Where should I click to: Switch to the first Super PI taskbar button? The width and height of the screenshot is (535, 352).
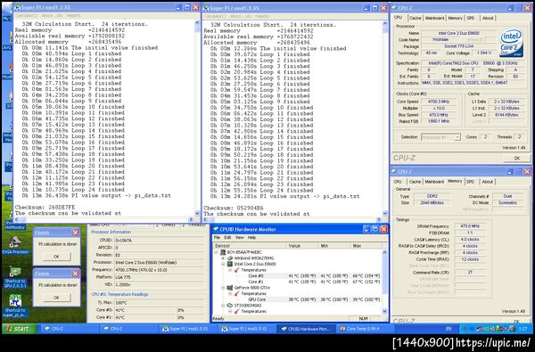click(x=188, y=329)
